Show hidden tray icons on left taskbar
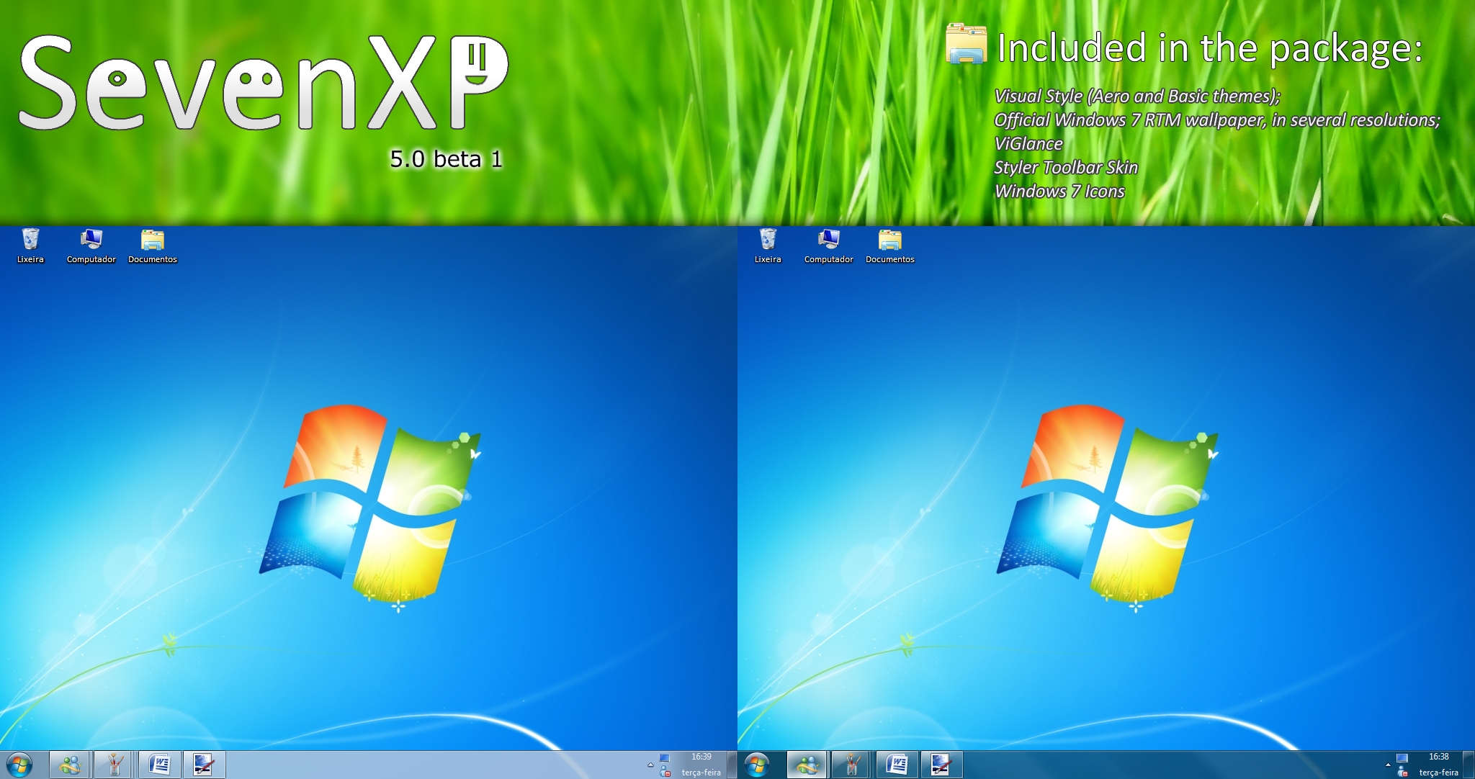1475x779 pixels. [650, 765]
